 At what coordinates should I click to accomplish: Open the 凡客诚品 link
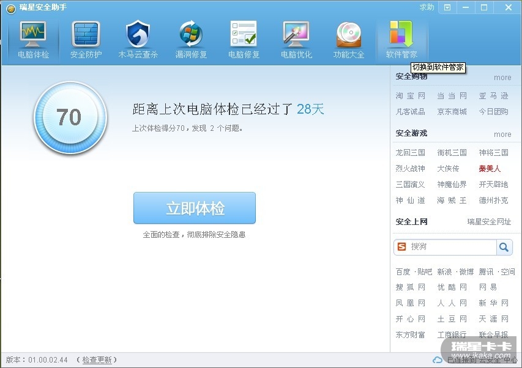pyautogui.click(x=410, y=112)
